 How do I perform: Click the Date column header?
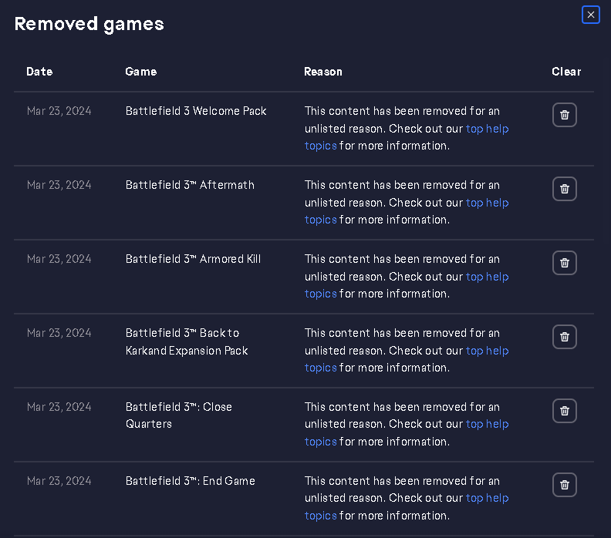(x=39, y=72)
